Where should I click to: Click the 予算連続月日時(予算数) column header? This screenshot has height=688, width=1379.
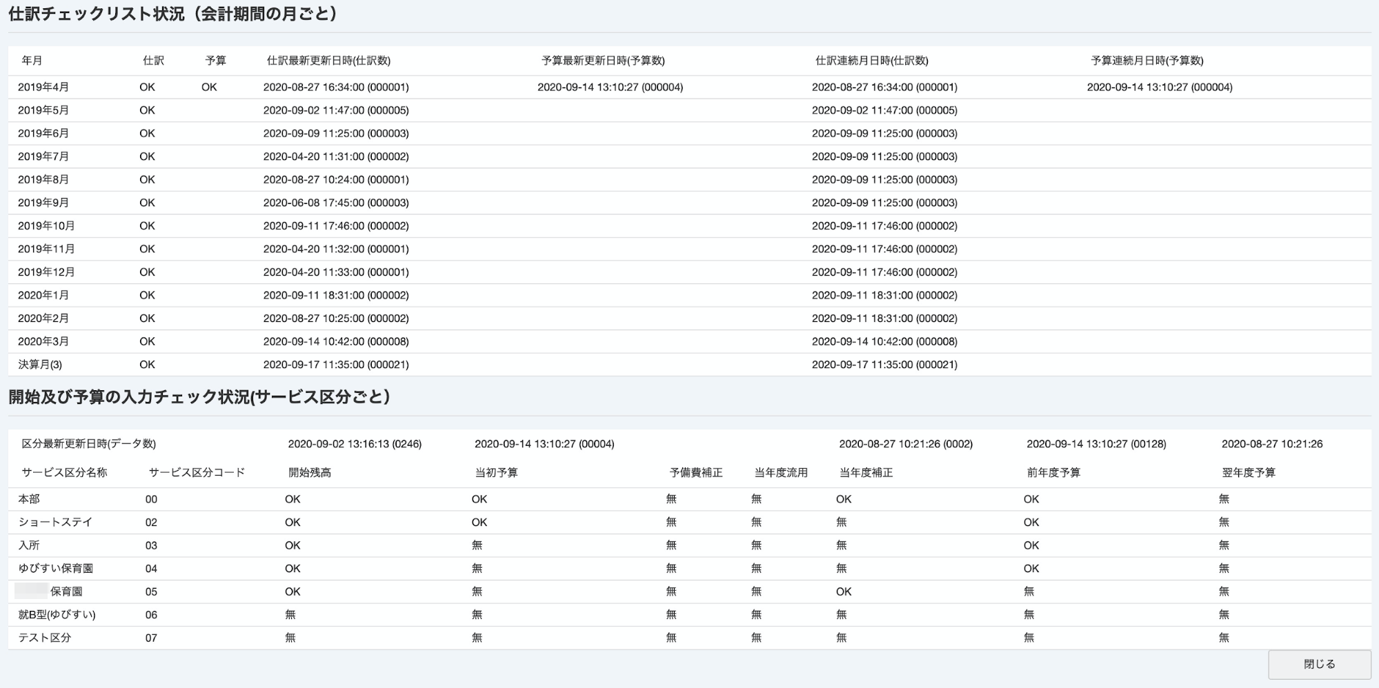pyautogui.click(x=1147, y=61)
